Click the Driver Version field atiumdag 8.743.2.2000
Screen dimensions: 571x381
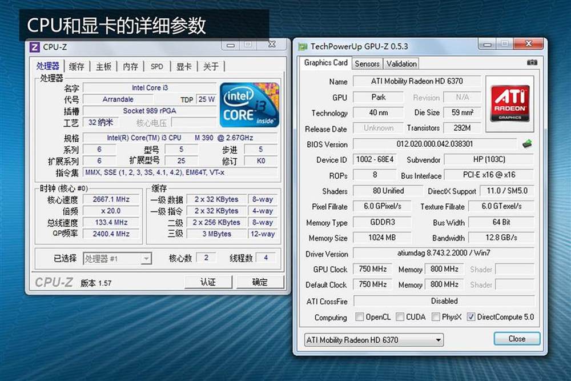tap(444, 253)
